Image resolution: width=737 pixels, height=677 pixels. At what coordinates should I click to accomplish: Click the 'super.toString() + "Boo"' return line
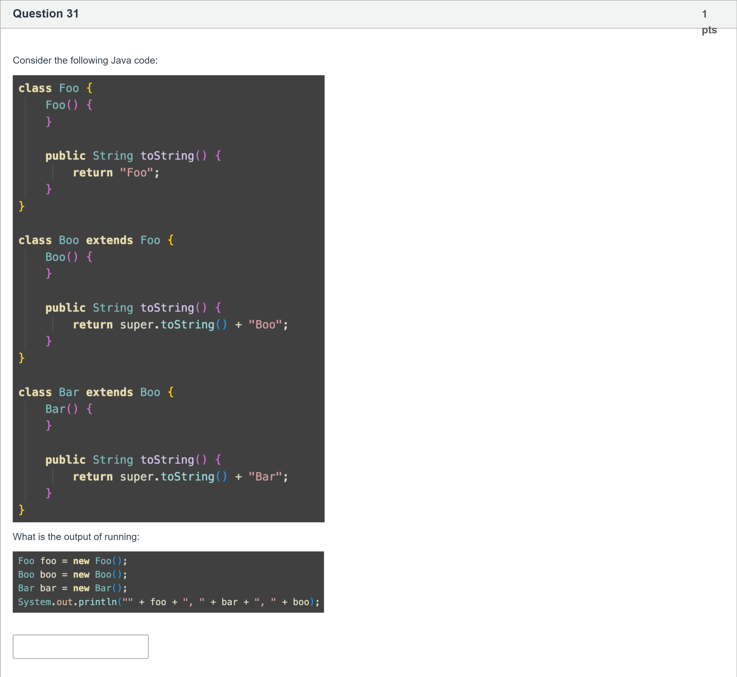180,325
